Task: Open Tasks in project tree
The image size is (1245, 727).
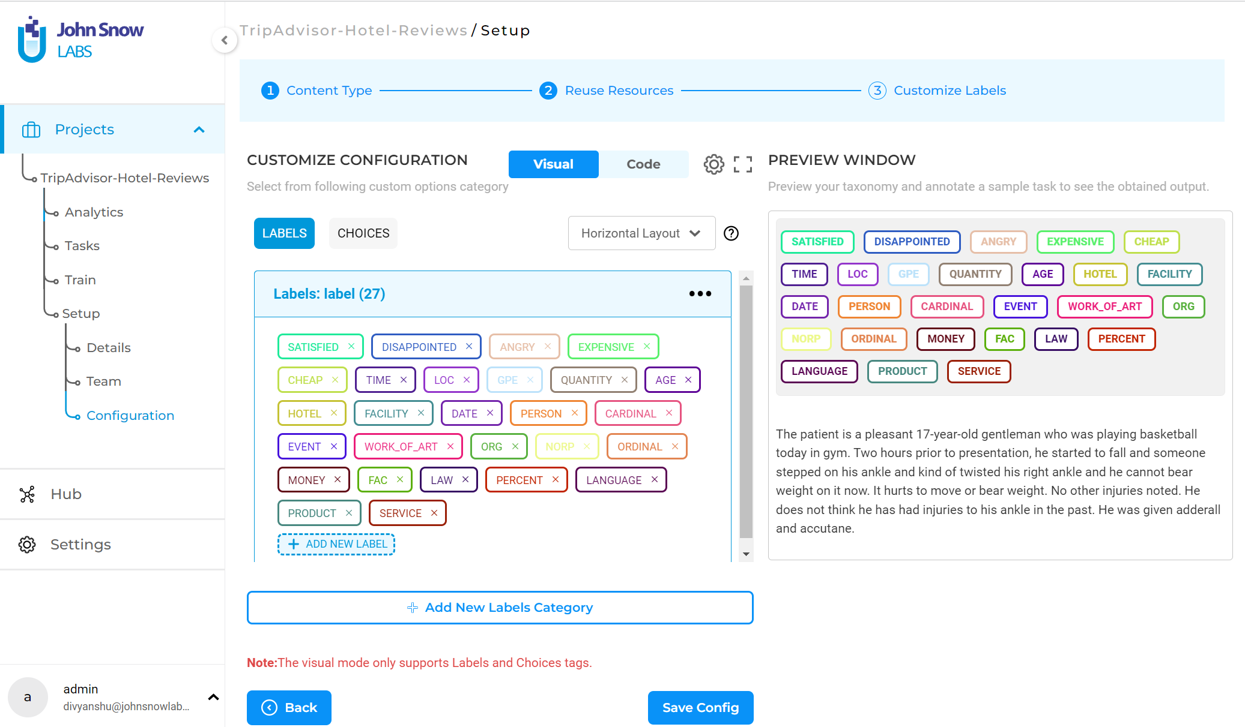Action: coord(82,246)
